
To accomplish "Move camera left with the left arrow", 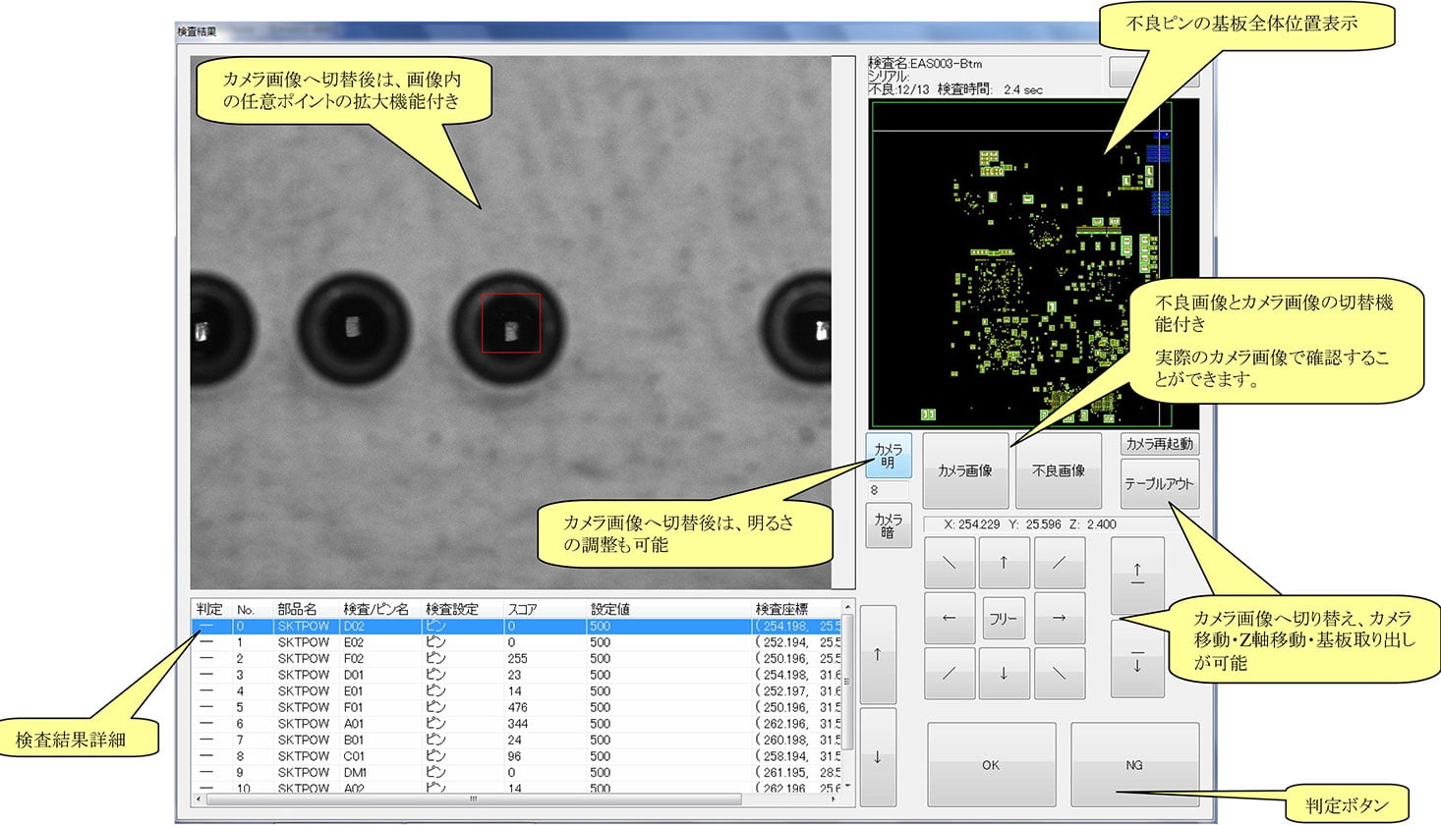I will (x=949, y=618).
